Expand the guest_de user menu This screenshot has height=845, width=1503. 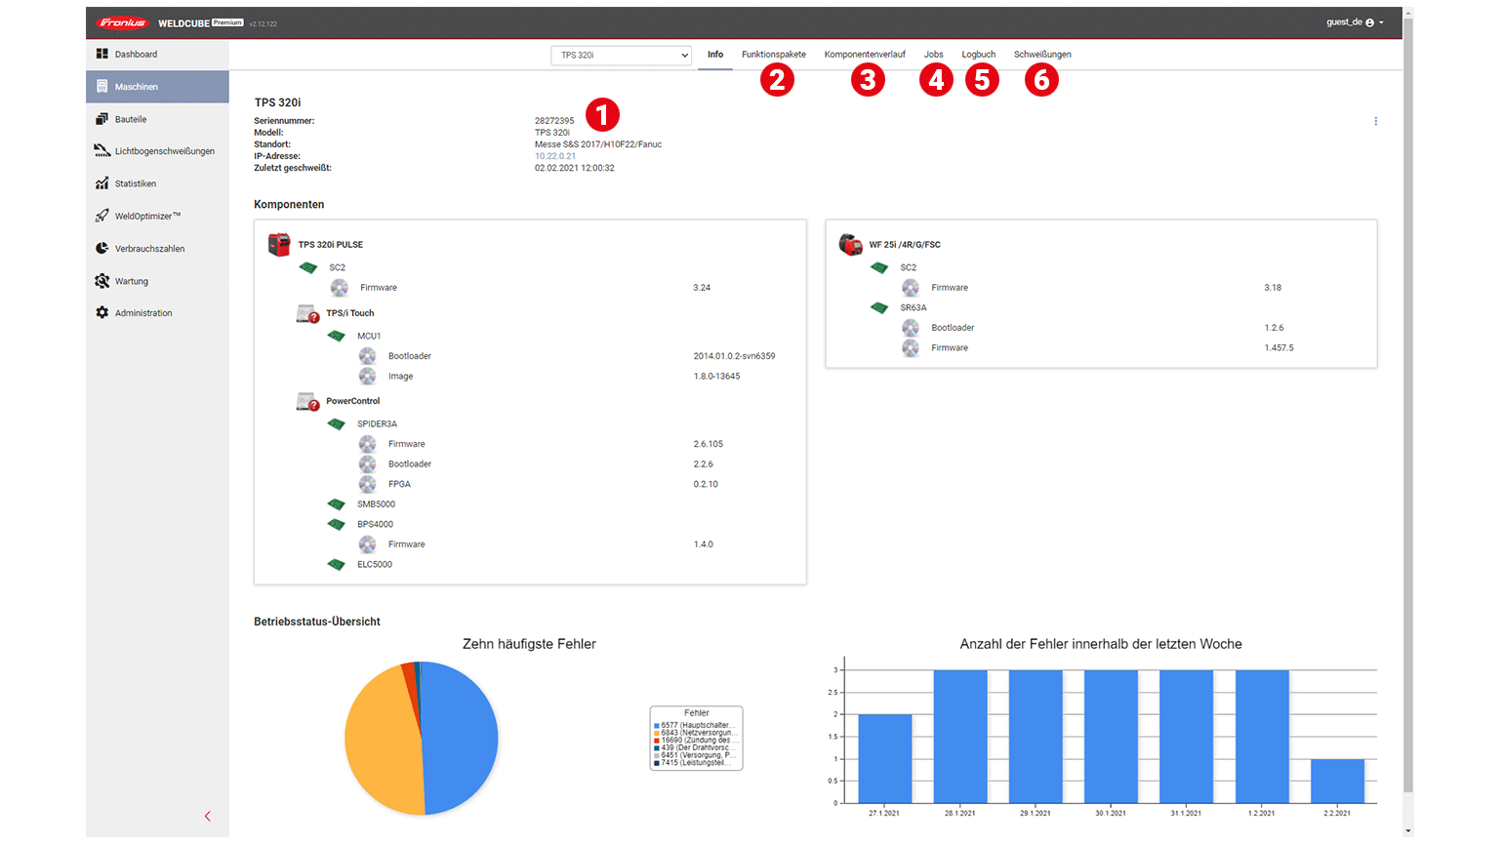(1355, 22)
